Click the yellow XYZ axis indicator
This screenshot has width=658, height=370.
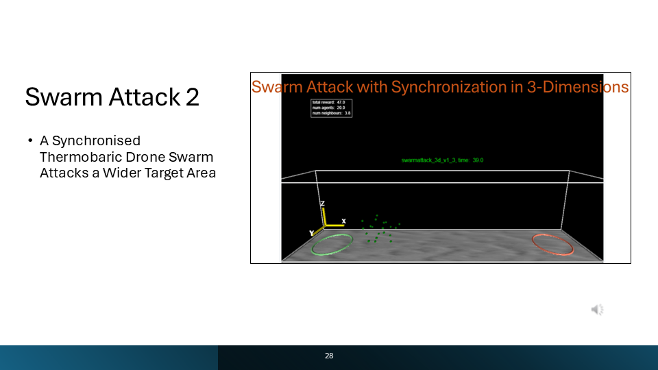[x=328, y=219]
